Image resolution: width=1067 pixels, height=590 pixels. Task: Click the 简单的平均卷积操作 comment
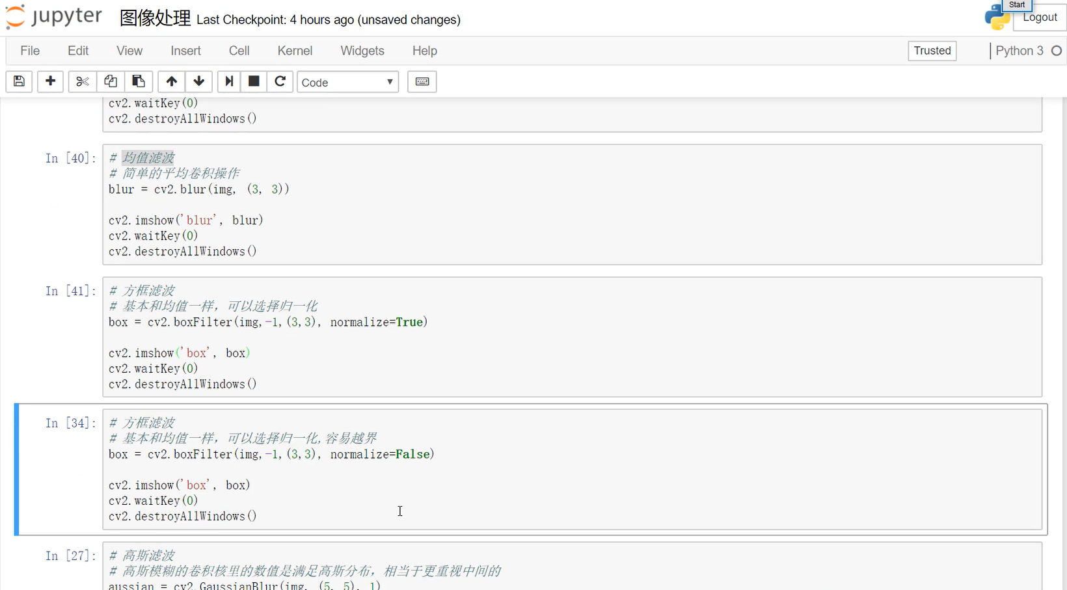pyautogui.click(x=174, y=174)
